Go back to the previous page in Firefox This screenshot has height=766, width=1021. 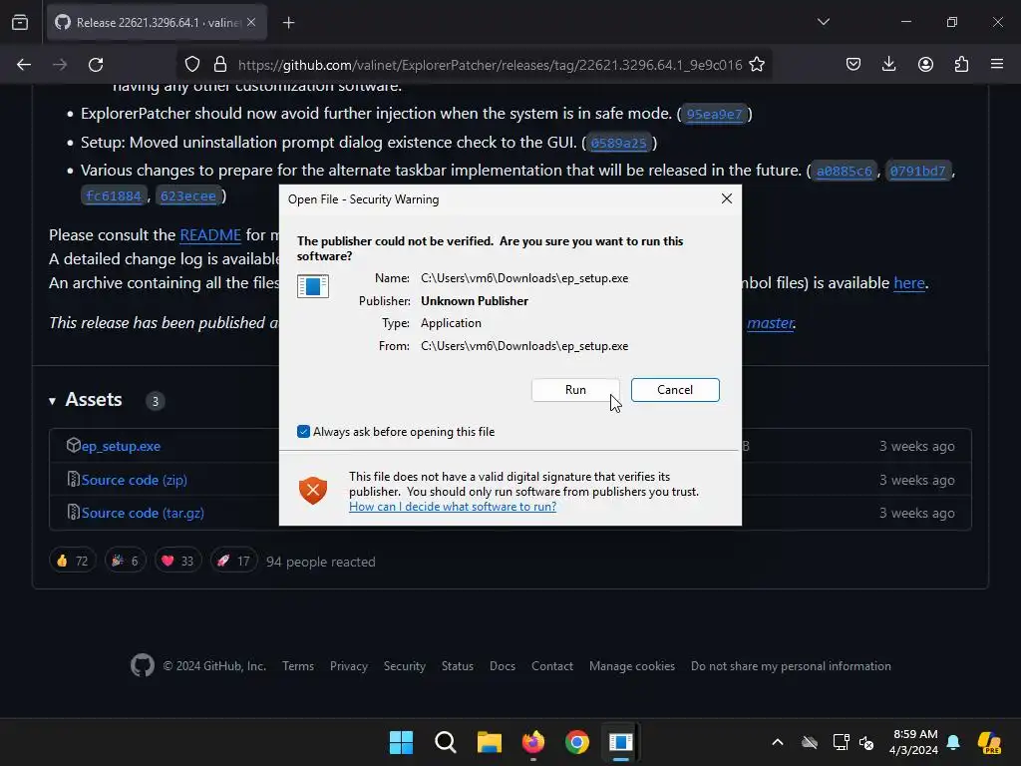pos(24,65)
